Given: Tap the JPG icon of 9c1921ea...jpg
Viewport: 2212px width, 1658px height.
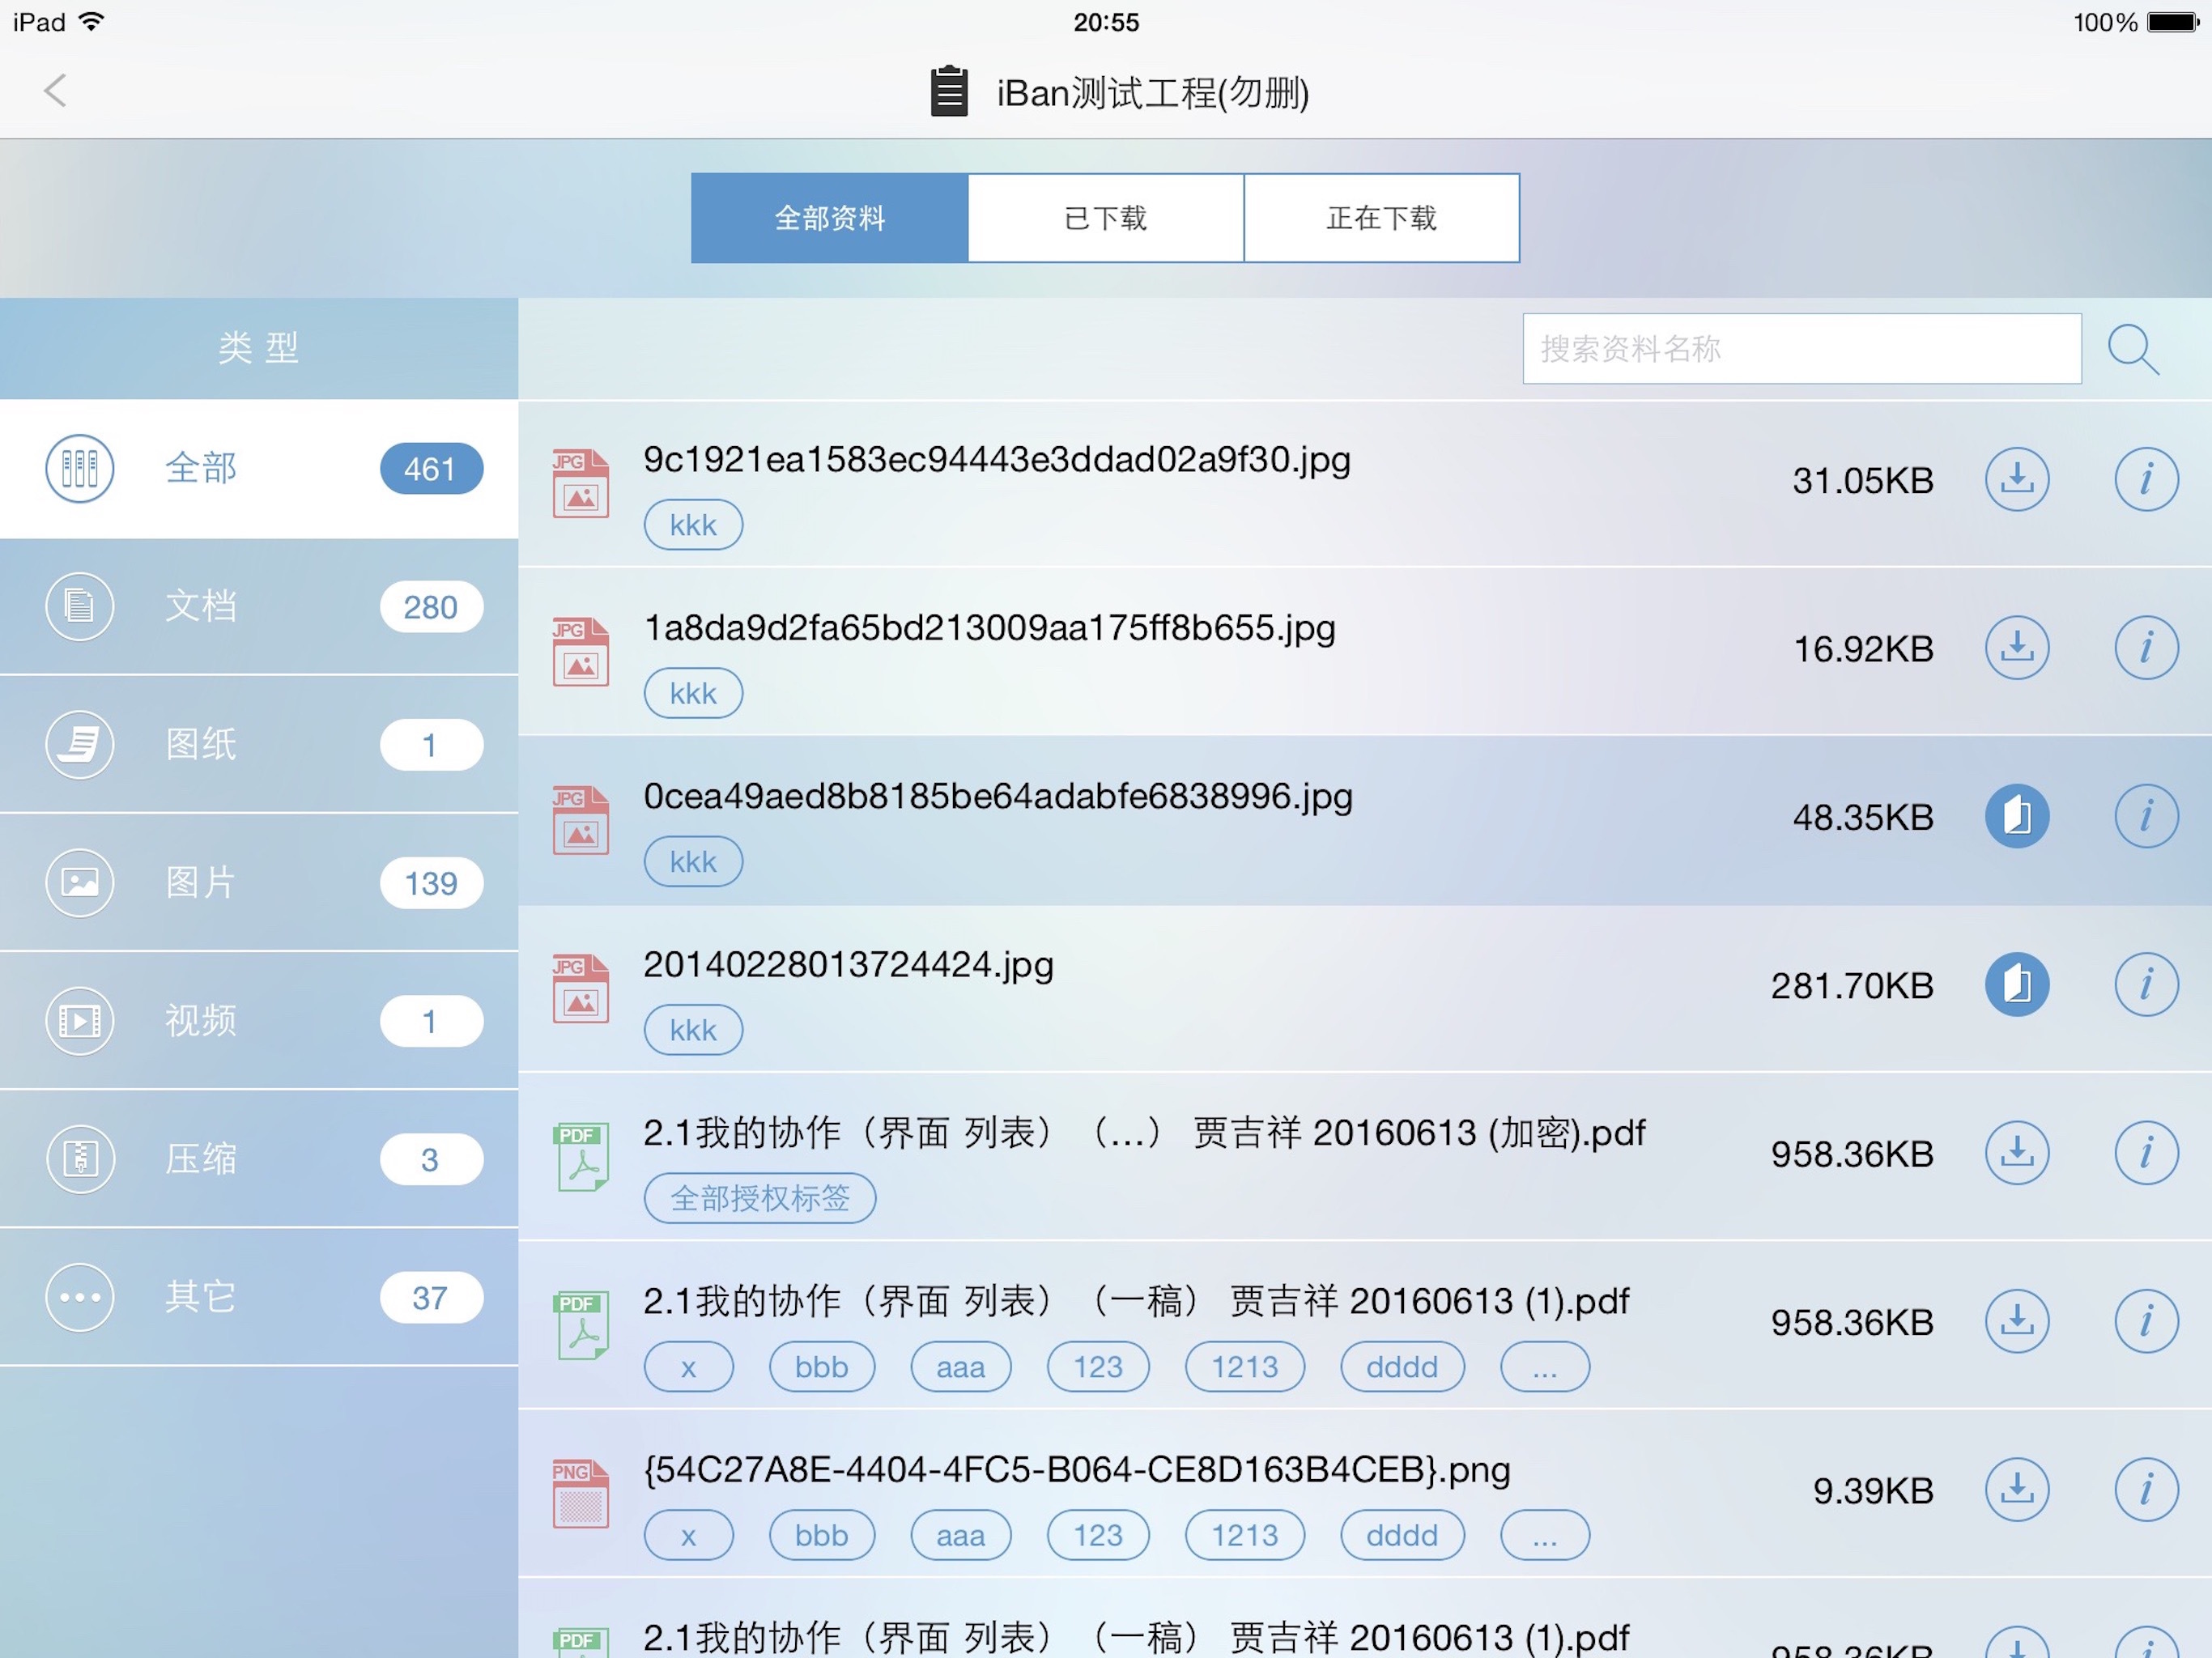Looking at the screenshot, I should [581, 484].
